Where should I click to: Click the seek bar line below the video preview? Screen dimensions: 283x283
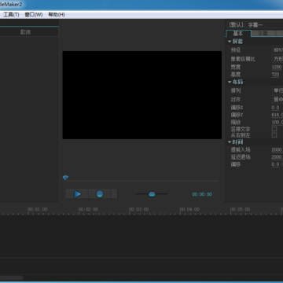point(141,181)
